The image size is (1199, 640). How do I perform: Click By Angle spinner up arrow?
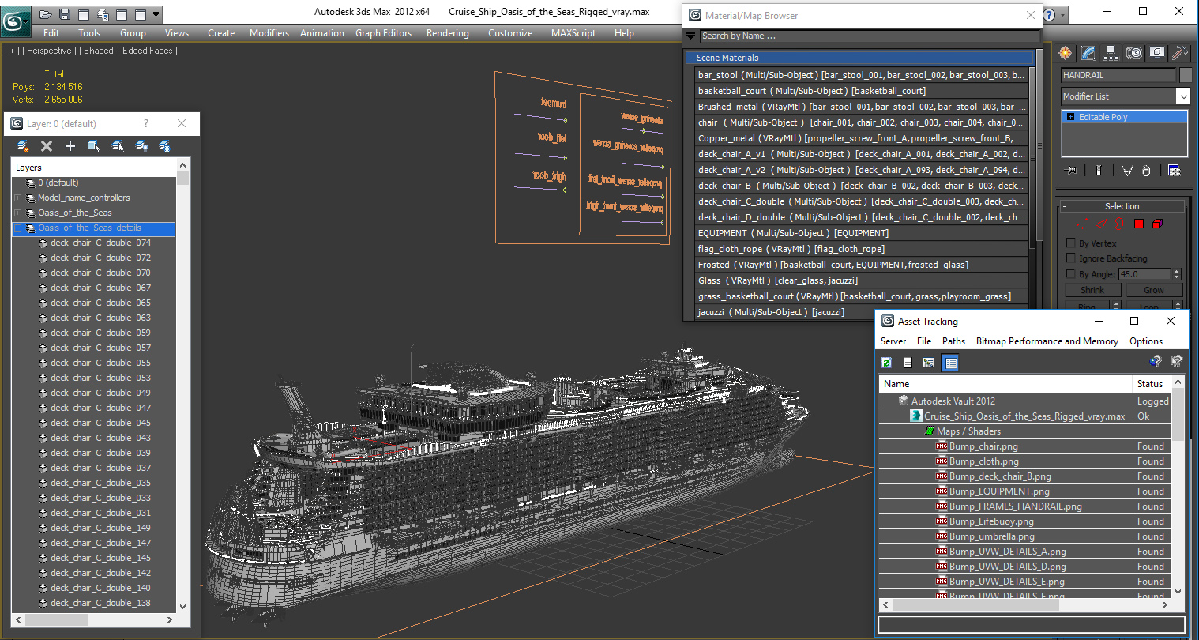pos(1176,272)
